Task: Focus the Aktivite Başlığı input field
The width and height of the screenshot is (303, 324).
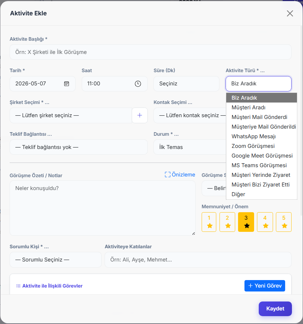Action: pos(151,52)
